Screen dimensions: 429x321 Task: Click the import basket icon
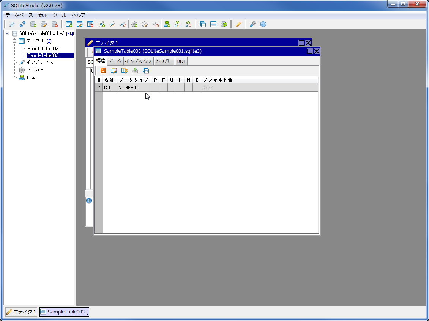135,71
